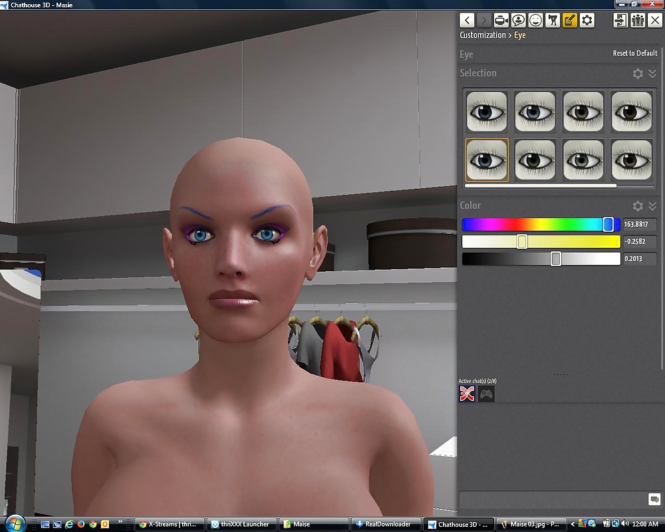Collapse the Selection section chevron
Image resolution: width=665 pixels, height=532 pixels.
click(x=652, y=74)
